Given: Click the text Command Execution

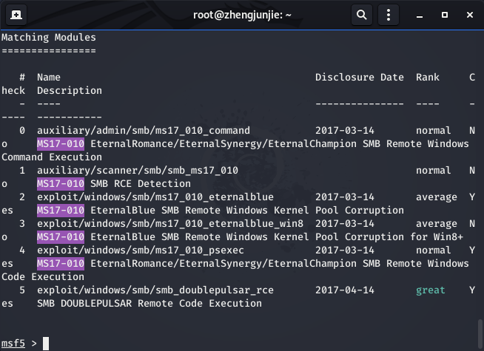Looking at the screenshot, I should click(x=52, y=157).
